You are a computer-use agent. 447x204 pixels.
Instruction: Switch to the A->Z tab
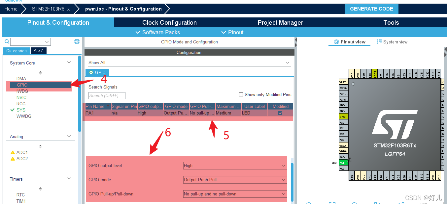tap(39, 51)
